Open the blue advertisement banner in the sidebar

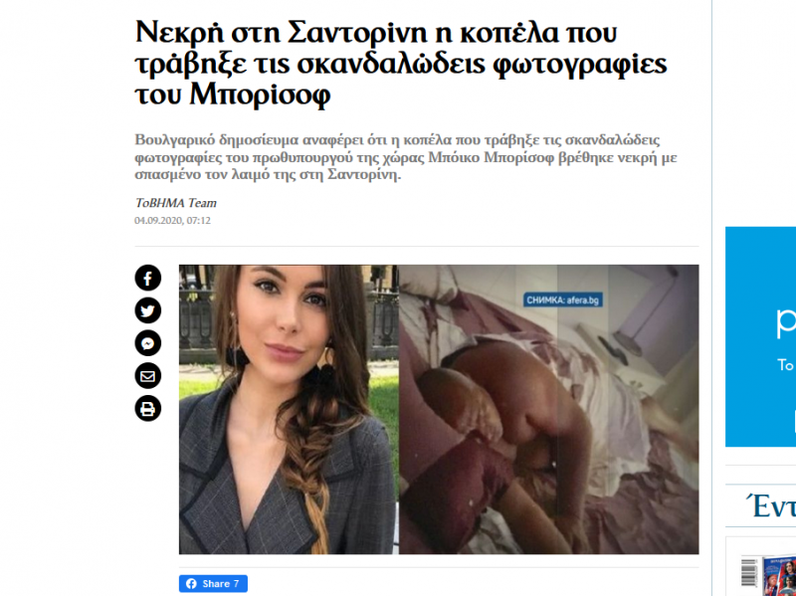(x=760, y=336)
